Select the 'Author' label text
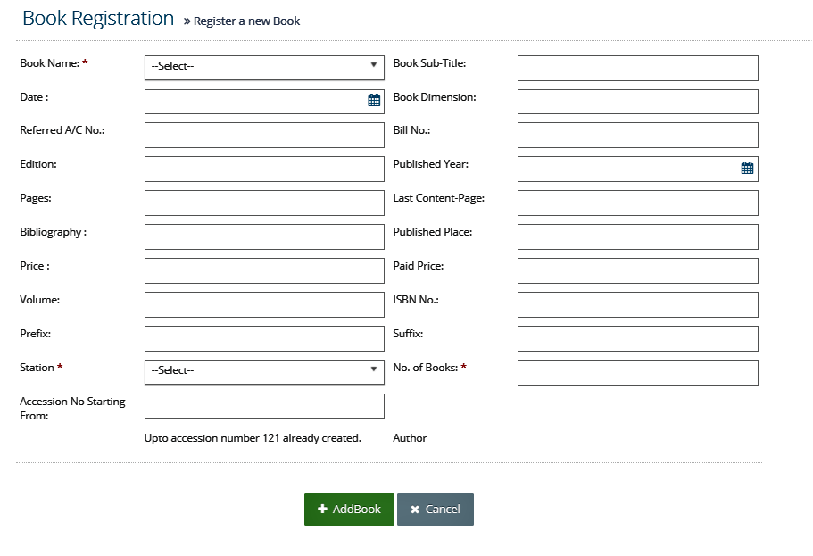 pyautogui.click(x=410, y=438)
